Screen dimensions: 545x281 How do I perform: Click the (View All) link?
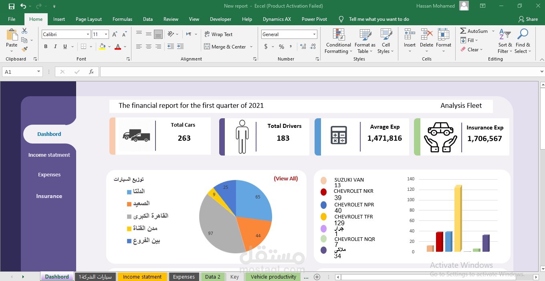coord(286,178)
